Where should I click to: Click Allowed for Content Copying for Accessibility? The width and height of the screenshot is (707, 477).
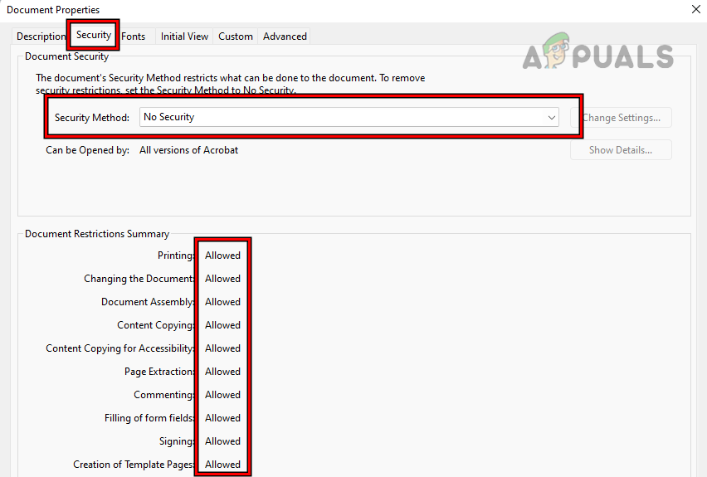coord(222,348)
